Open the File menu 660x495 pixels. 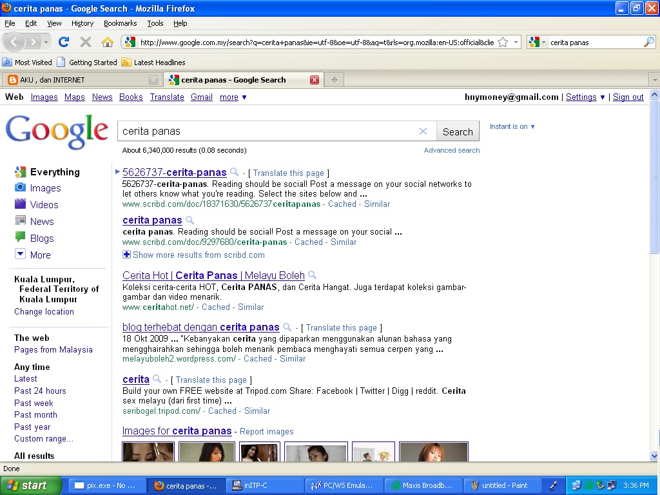pos(10,23)
